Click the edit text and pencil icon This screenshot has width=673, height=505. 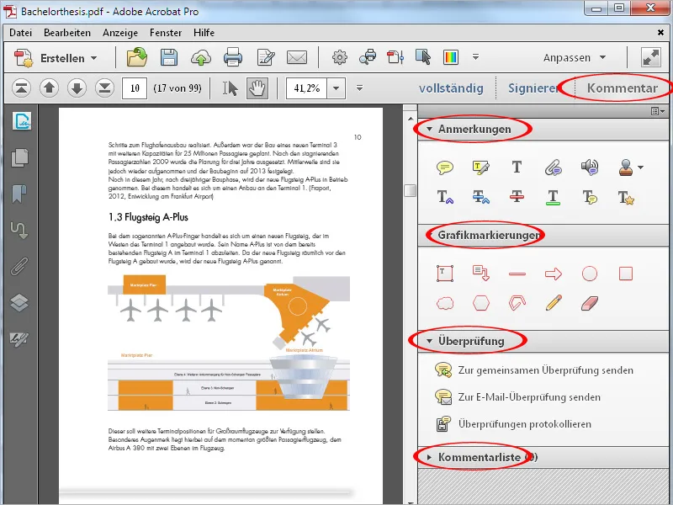click(266, 57)
